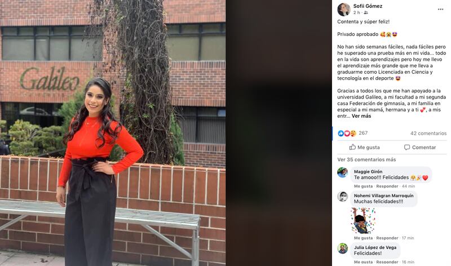
Task: Toggle Me gusta on the post
Action: click(364, 147)
